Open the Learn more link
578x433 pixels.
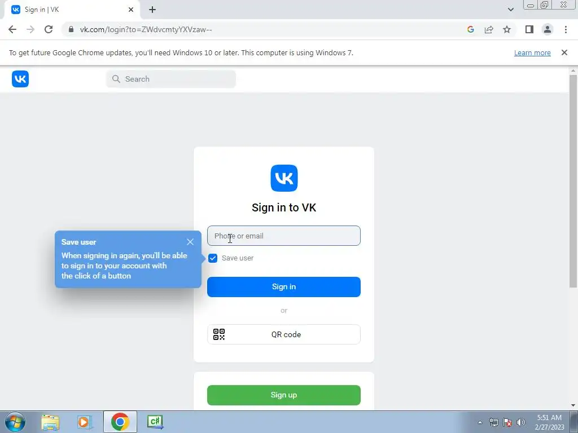coord(532,52)
